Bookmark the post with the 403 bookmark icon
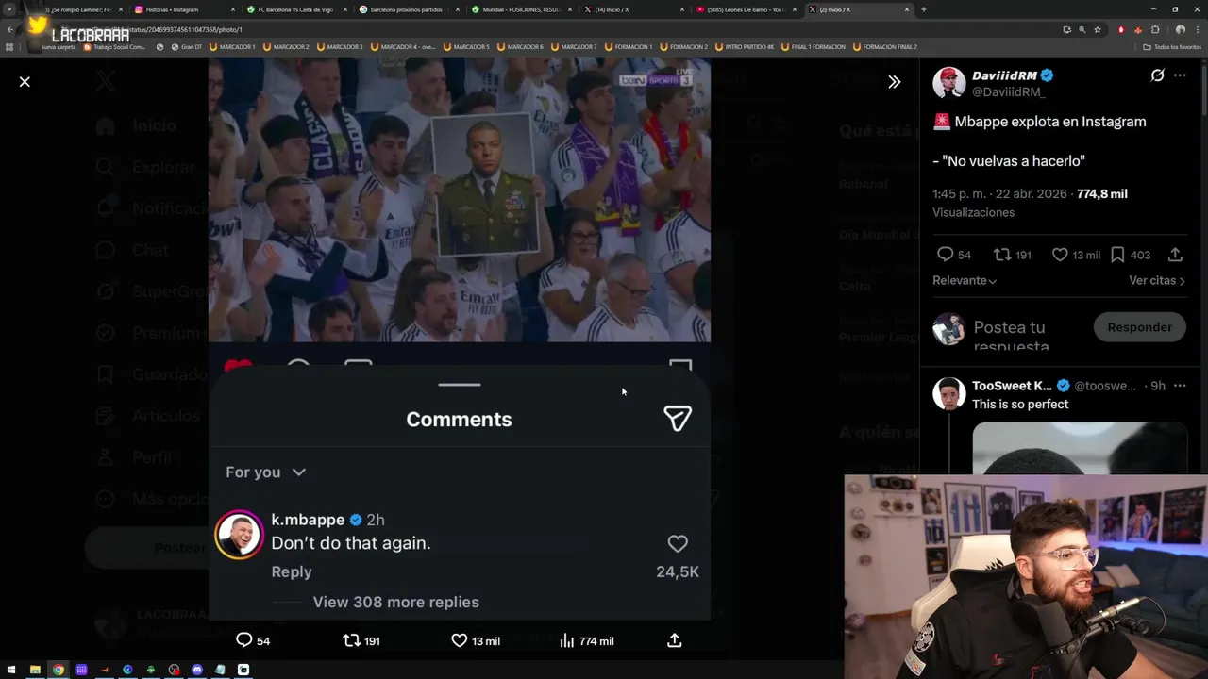The height and width of the screenshot is (679, 1208). [x=1130, y=255]
